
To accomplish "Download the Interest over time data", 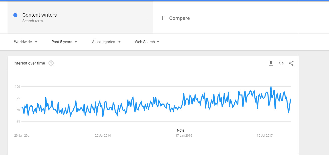I will click(271, 63).
